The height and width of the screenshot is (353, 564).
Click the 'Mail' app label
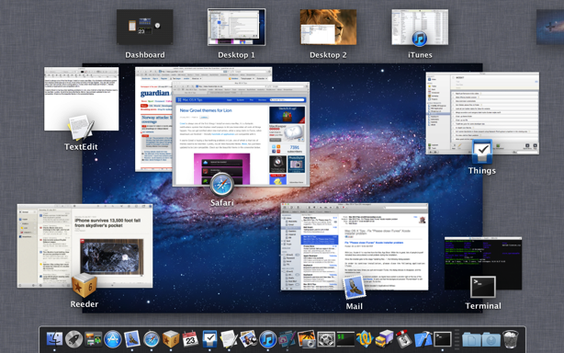click(x=355, y=306)
